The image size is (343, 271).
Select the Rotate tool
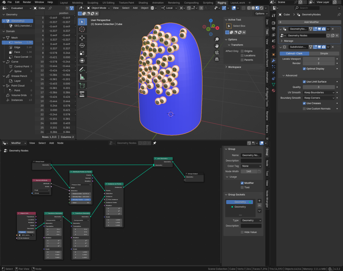click(82, 45)
